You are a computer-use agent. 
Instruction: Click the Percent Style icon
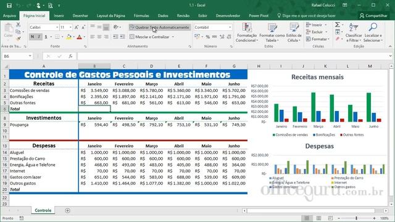point(207,37)
